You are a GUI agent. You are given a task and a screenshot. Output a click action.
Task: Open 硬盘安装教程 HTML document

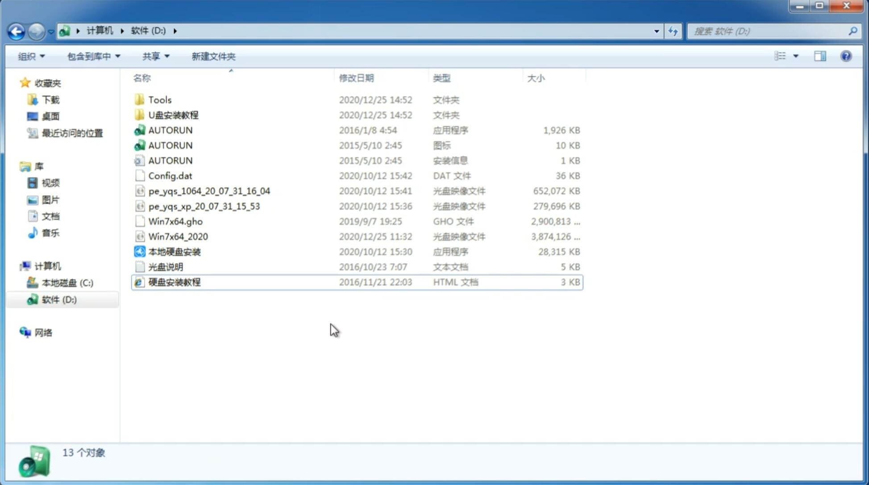(174, 282)
